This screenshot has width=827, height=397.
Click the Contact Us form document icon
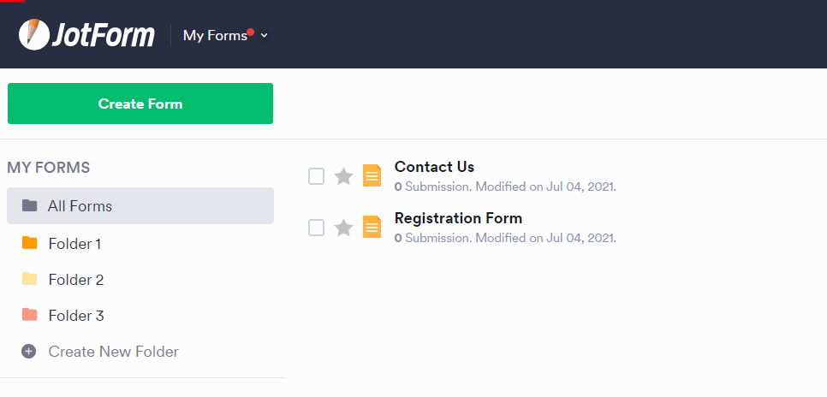[x=372, y=175]
